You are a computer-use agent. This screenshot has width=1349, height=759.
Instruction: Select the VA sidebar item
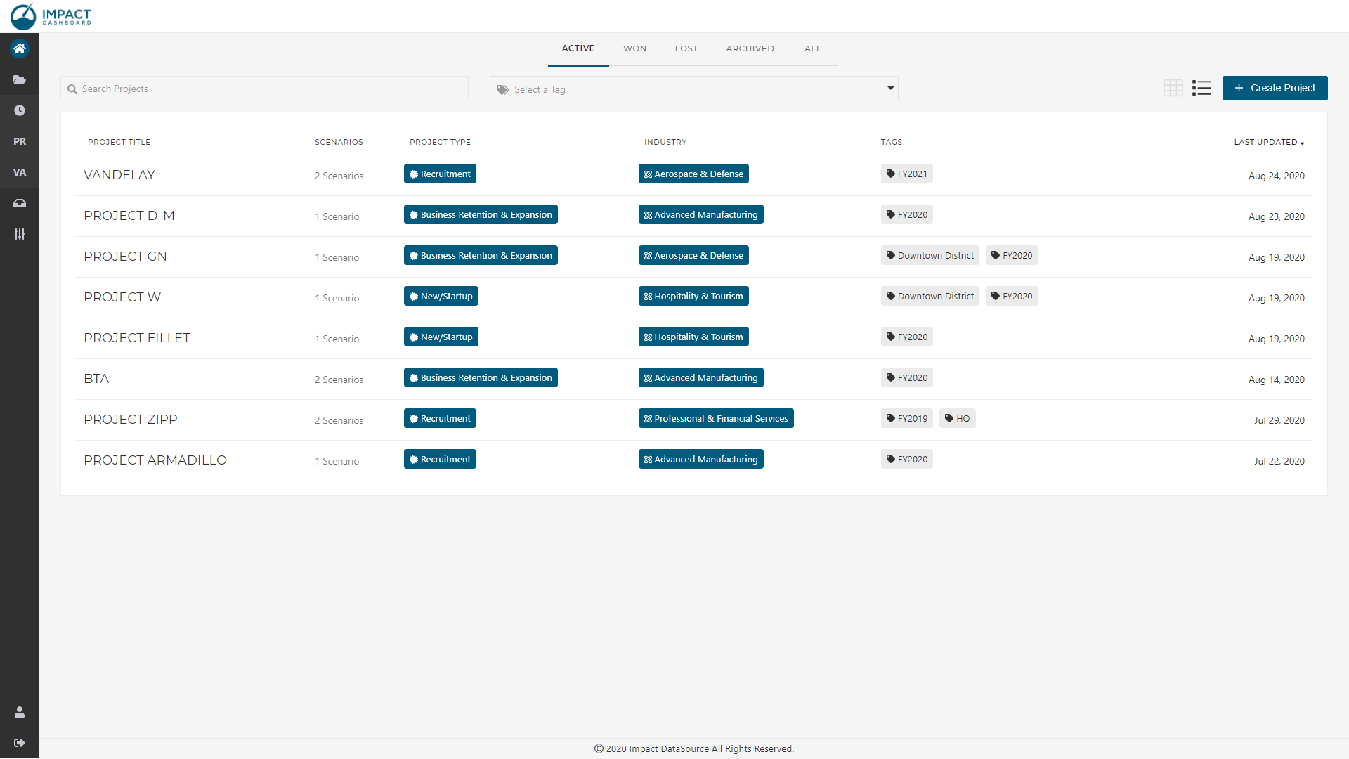click(x=20, y=172)
